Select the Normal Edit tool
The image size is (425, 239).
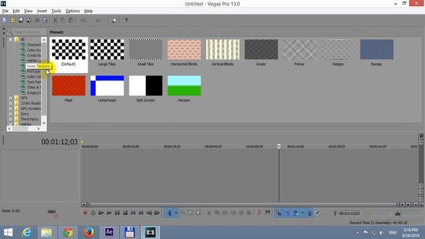tap(169, 213)
